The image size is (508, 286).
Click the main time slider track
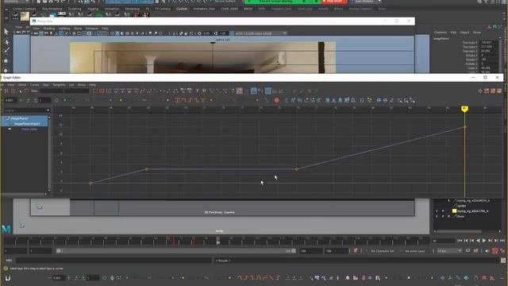(217, 241)
